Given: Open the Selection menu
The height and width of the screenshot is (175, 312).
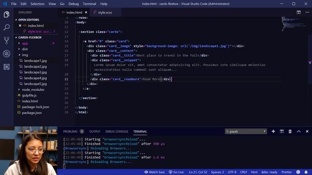Looking at the screenshot, I should tap(38, 4).
